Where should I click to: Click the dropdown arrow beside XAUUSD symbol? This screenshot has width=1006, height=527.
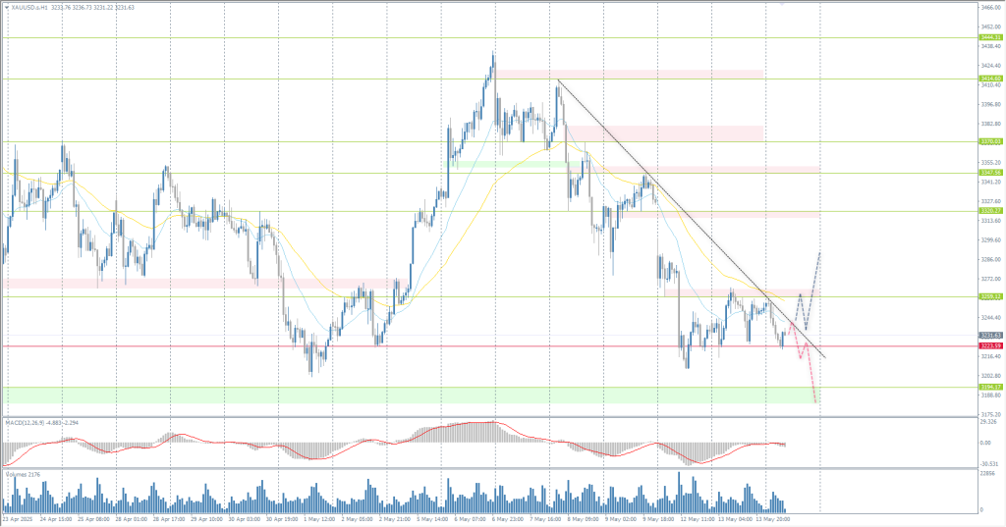(x=5, y=7)
